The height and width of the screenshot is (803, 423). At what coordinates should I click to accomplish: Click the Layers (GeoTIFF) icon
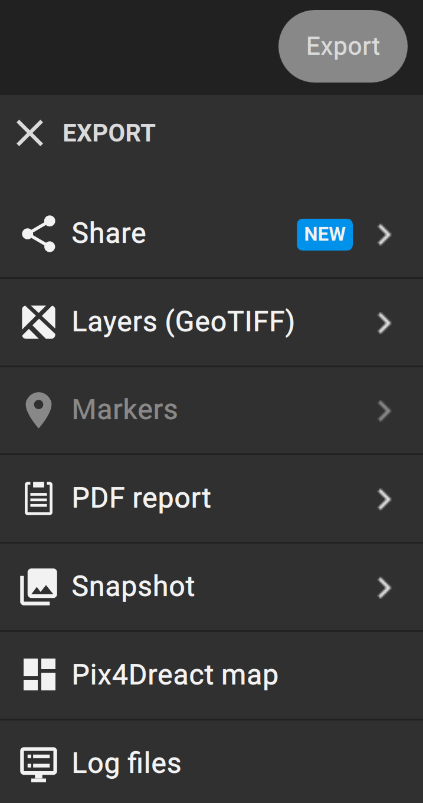coord(38,321)
